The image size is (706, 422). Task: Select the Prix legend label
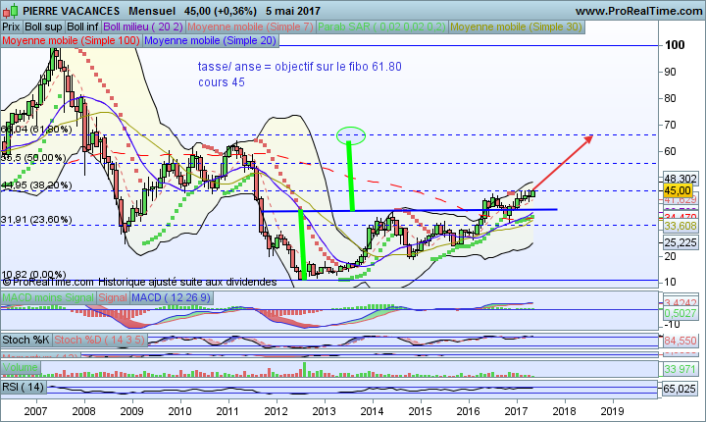[11, 26]
